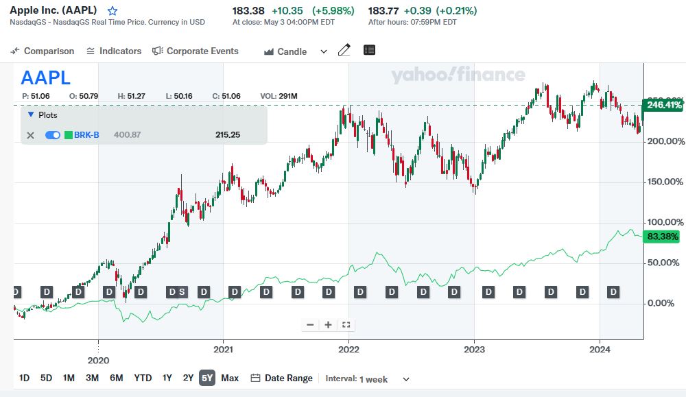Screen dimensions: 686x397
Task: Collapse the Plots panel triangle
Action: 31,115
